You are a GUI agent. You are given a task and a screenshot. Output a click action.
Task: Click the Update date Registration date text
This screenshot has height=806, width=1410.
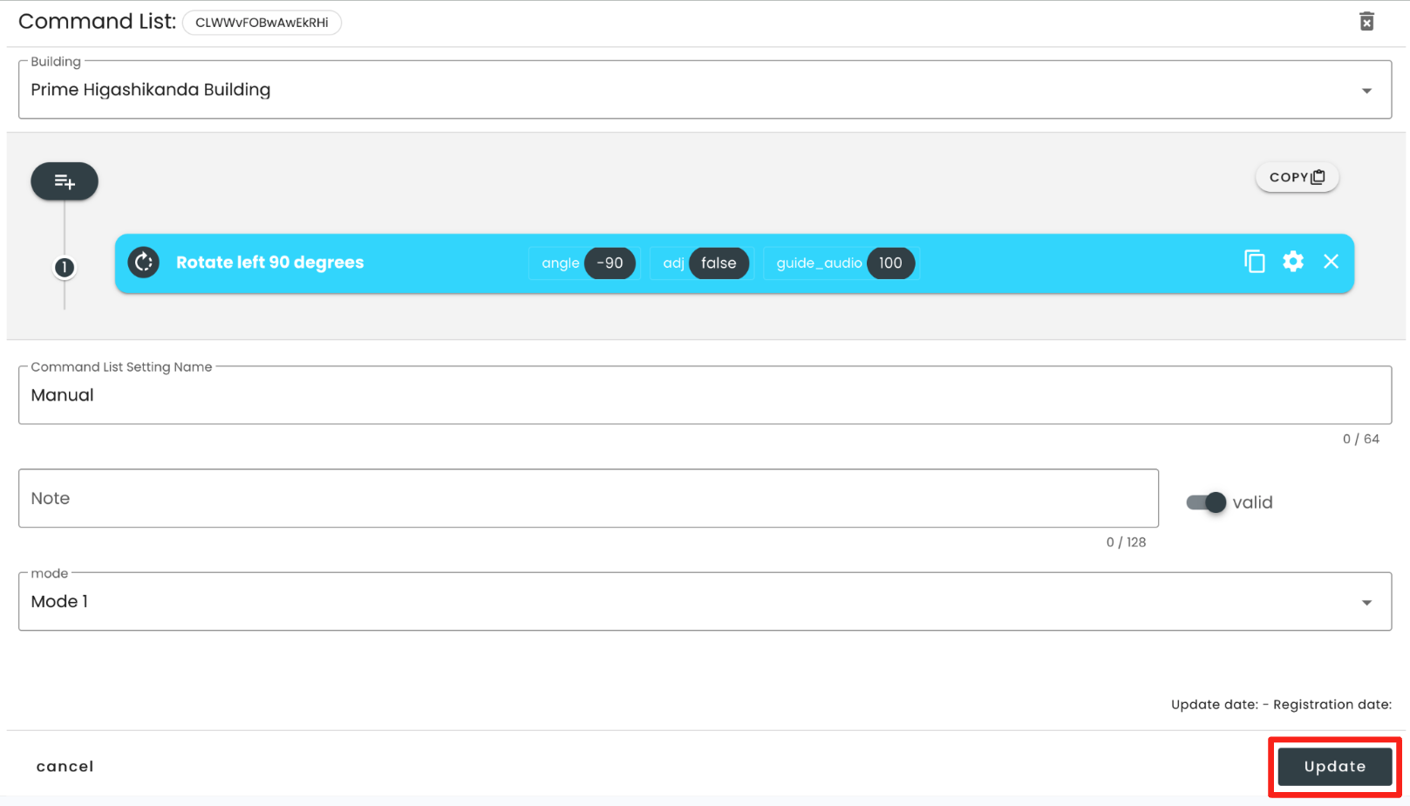pos(1281,705)
